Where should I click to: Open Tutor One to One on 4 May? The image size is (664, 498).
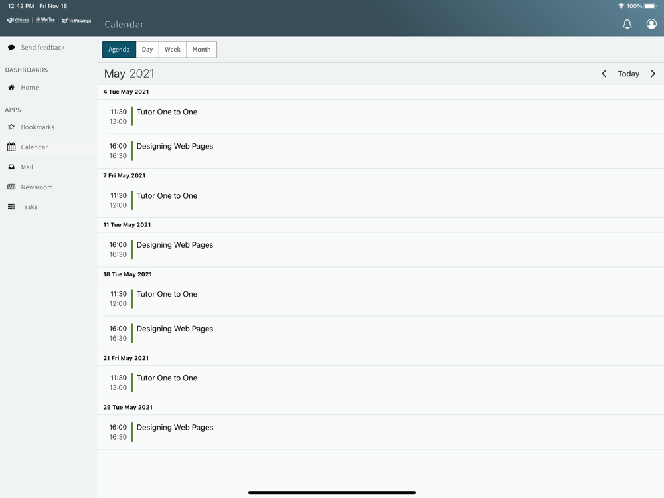coord(380,116)
